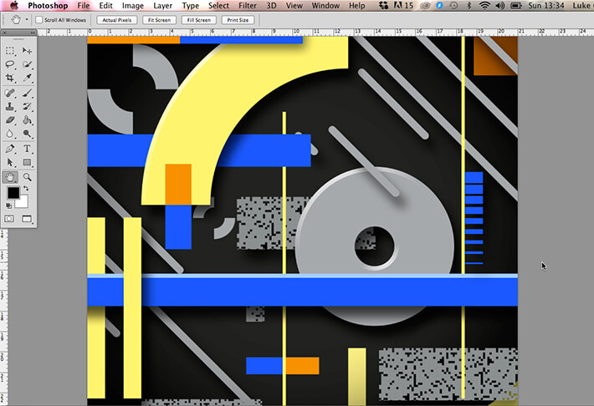This screenshot has height=406, width=594.
Task: Select the Horizontal Type tool
Action: [27, 149]
